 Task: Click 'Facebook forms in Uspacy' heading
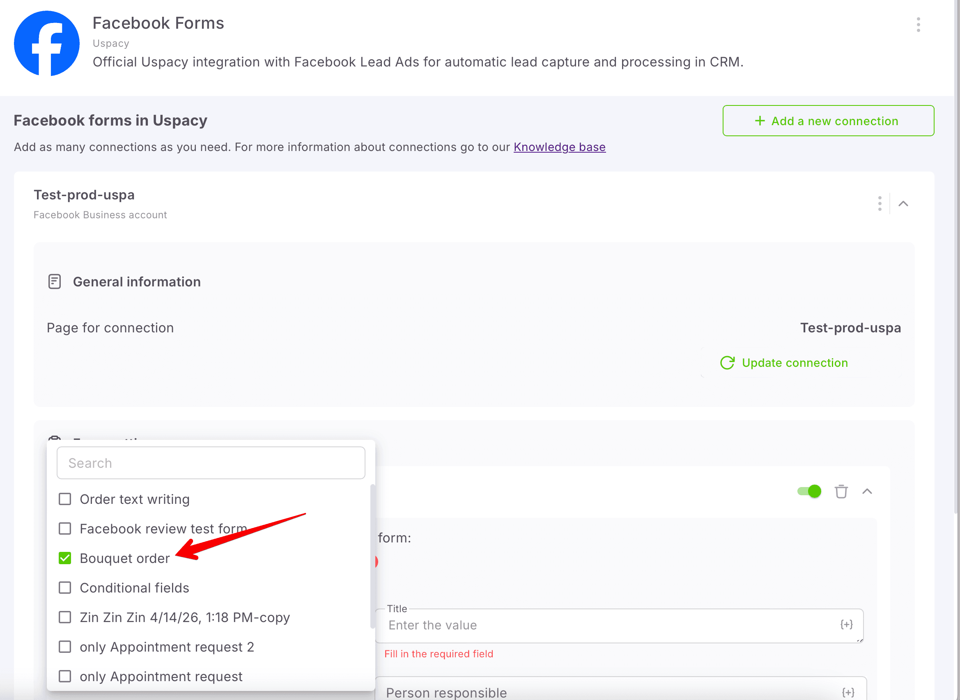[110, 120]
